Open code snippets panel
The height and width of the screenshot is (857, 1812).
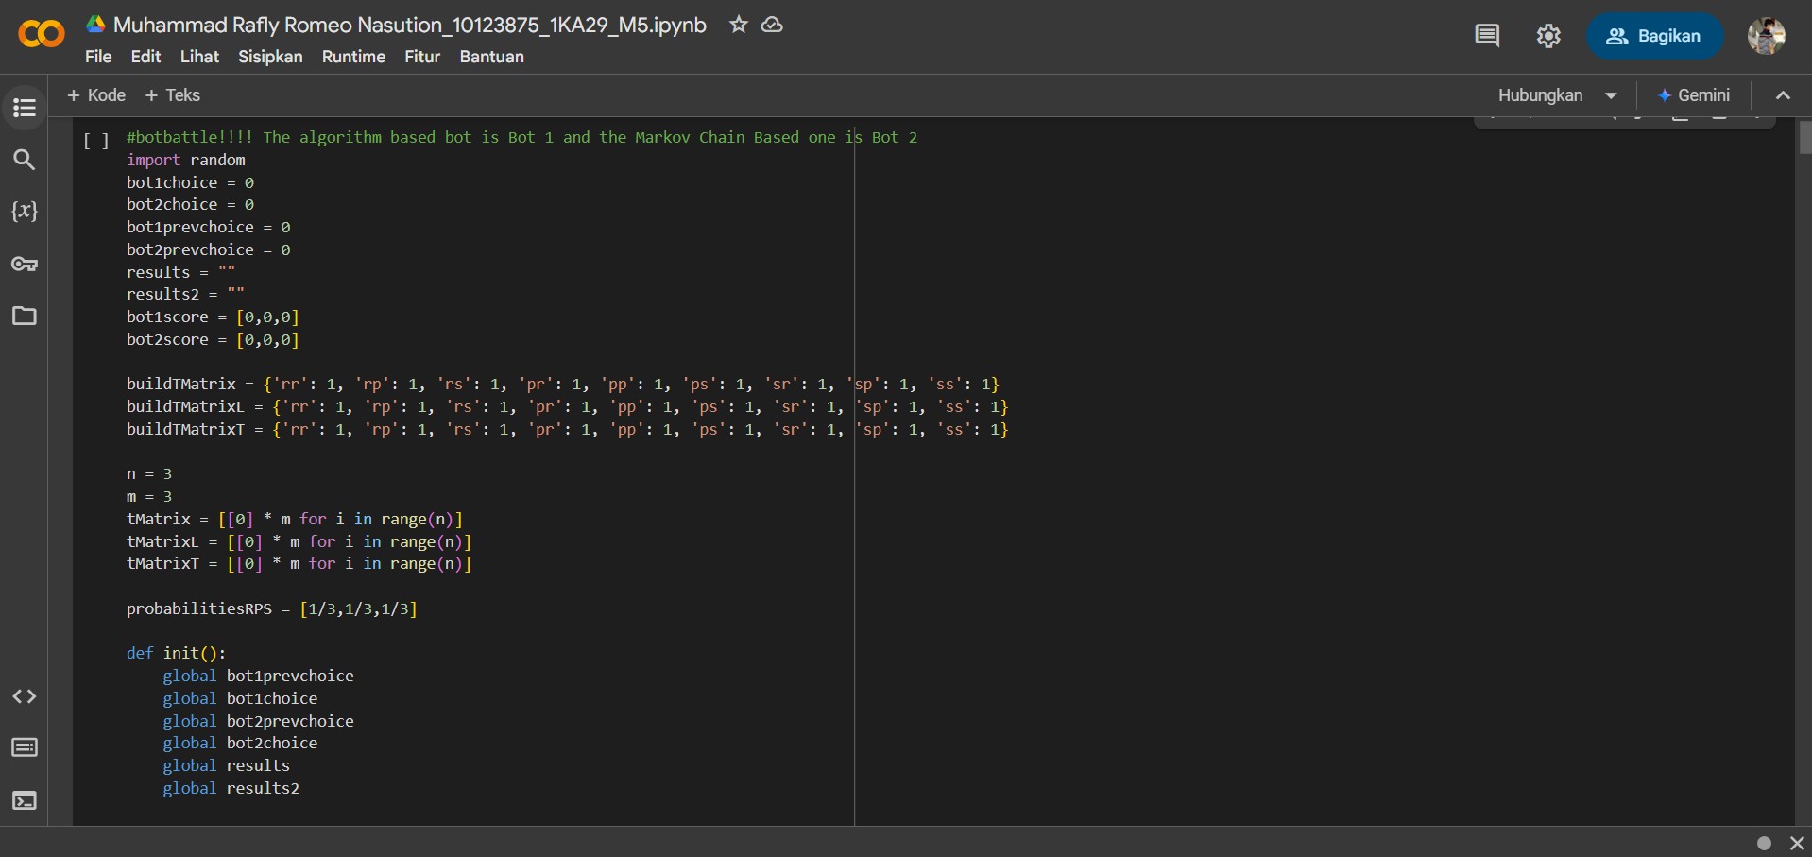(x=25, y=696)
